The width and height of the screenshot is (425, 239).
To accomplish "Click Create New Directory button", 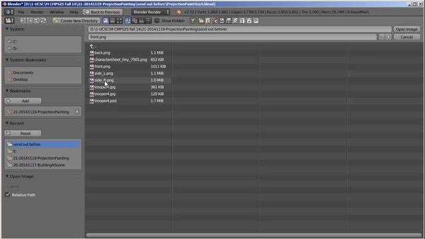I will click(x=76, y=21).
